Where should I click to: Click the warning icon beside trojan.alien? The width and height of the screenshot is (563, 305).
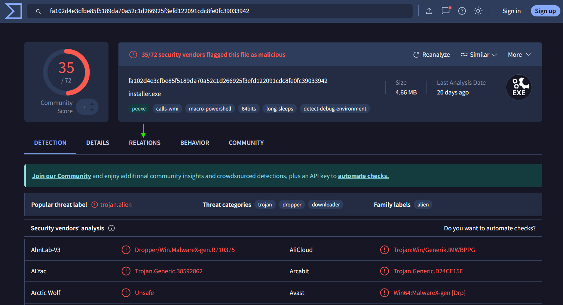(95, 205)
